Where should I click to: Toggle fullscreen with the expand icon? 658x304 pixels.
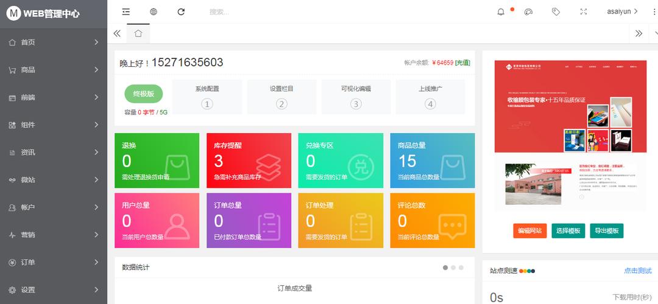(583, 12)
